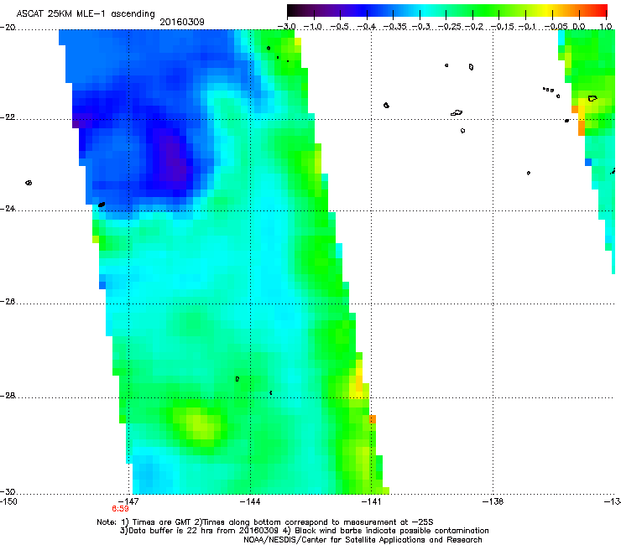621x545 pixels.
Task: Click the -26 latitude axis label
Action: [8, 302]
